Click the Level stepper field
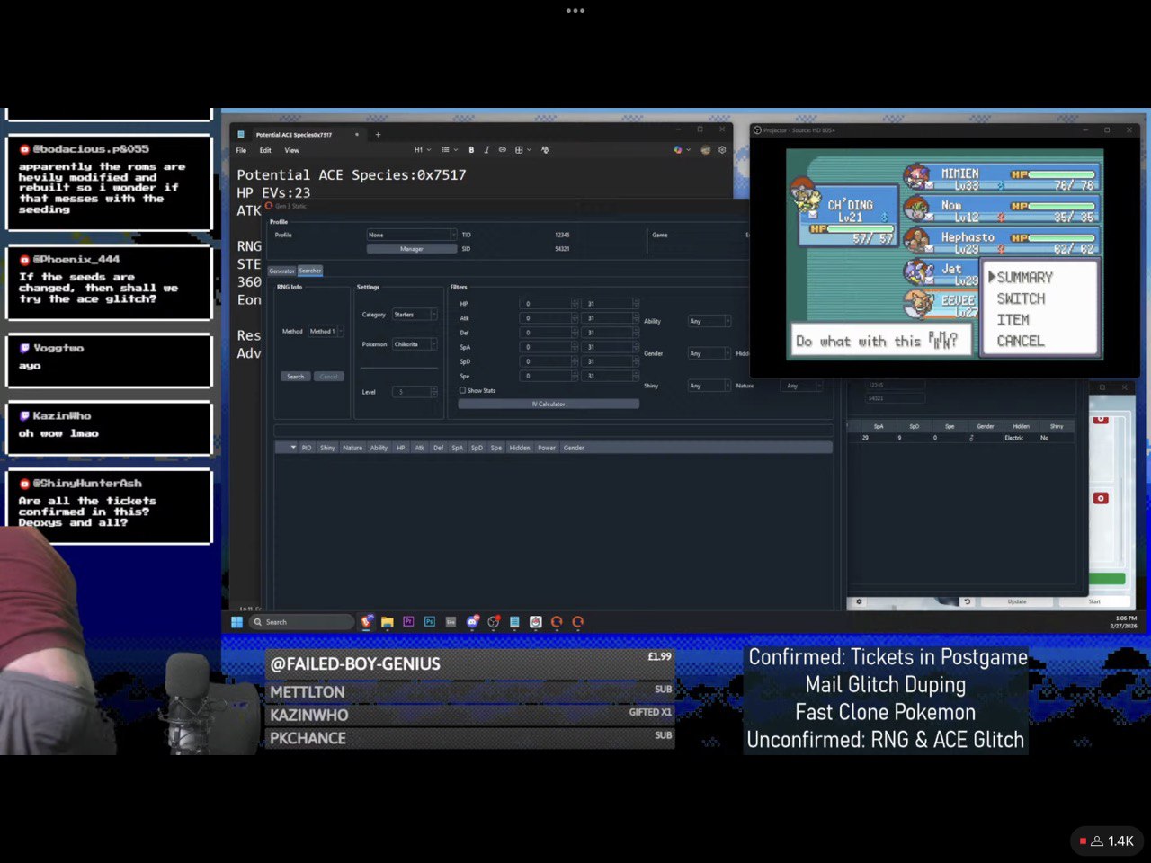 point(415,392)
